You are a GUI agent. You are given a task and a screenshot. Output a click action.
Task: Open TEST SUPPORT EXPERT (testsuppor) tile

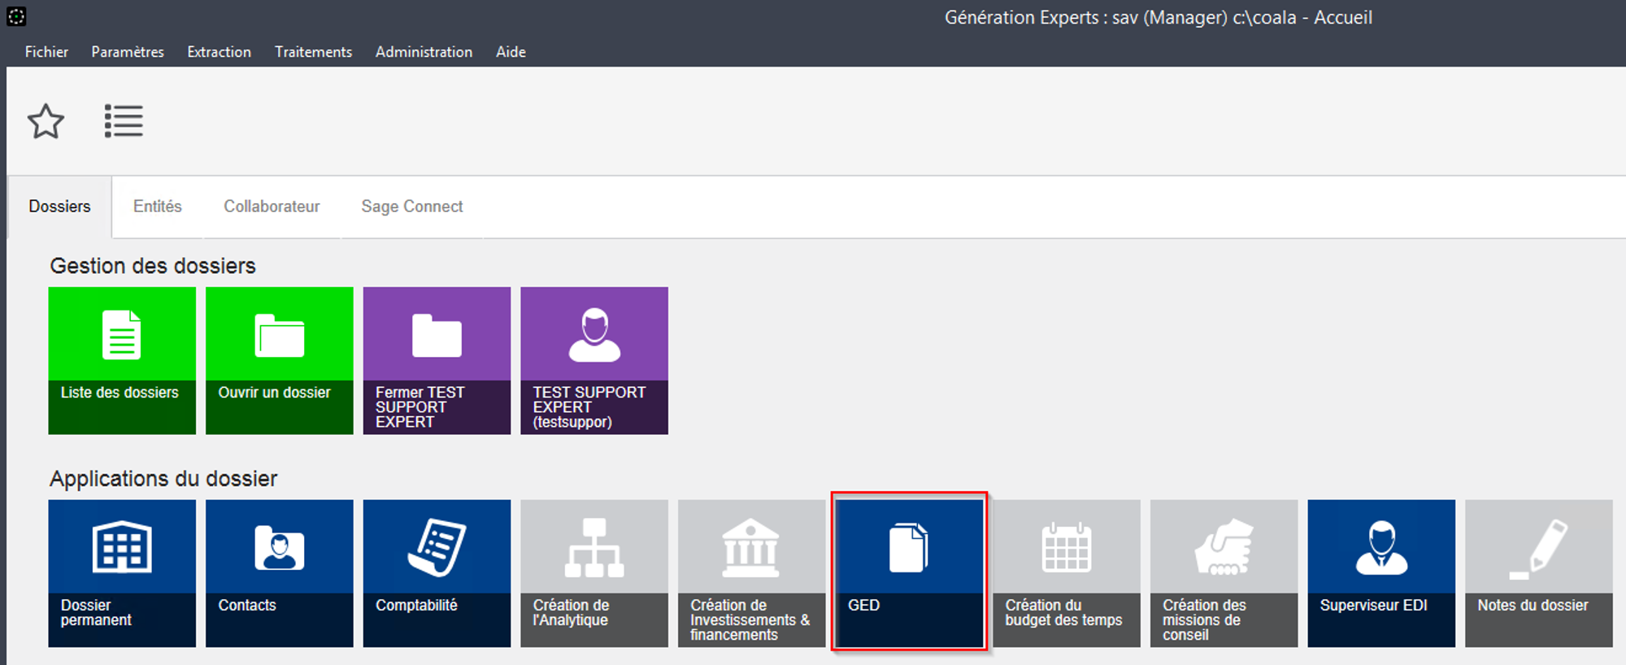click(594, 360)
